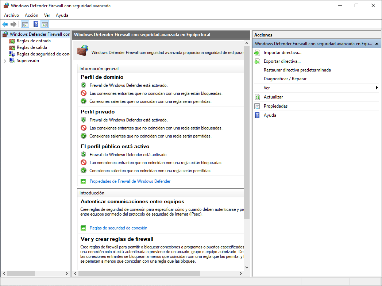Click center pane scroll down arrow
The width and height of the screenshot is (382, 286).
click(247, 267)
